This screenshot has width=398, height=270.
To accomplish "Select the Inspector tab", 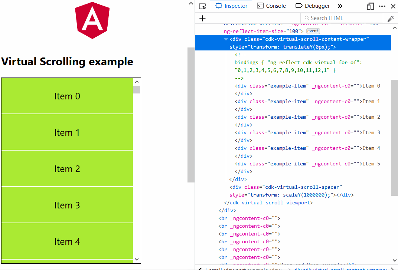I will tap(231, 6).
